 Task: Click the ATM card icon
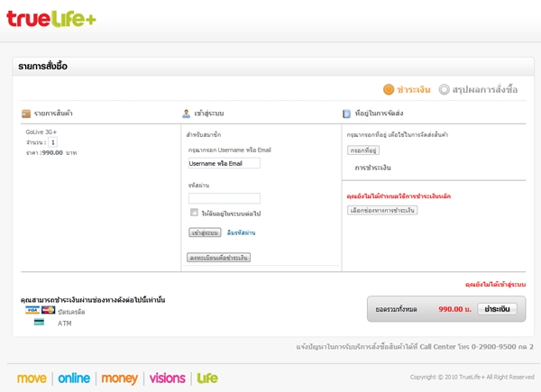(x=39, y=323)
